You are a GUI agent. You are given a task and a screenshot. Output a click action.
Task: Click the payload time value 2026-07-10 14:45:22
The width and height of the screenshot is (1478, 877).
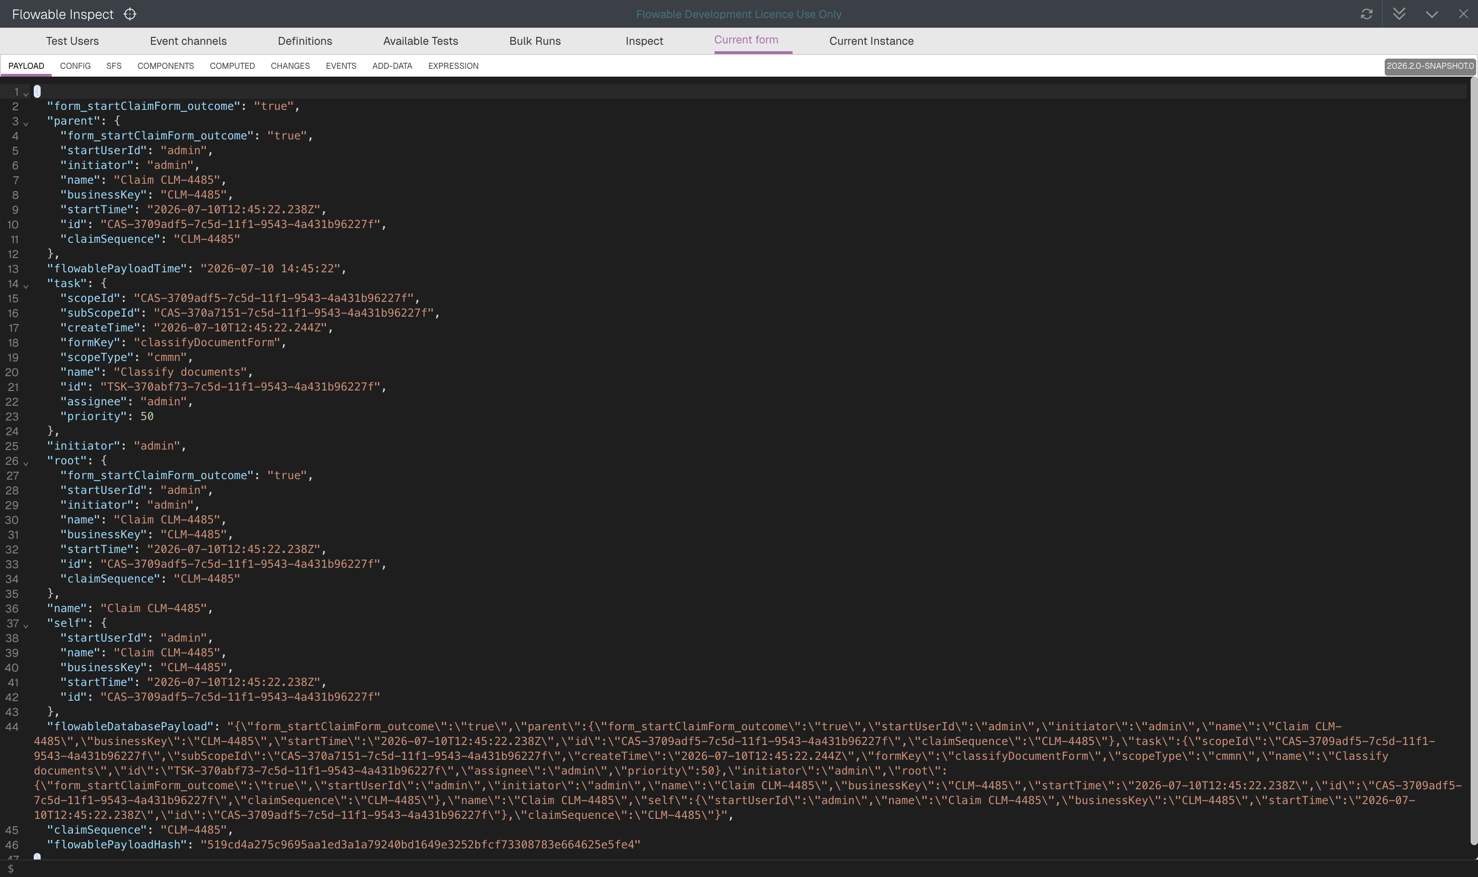270,268
